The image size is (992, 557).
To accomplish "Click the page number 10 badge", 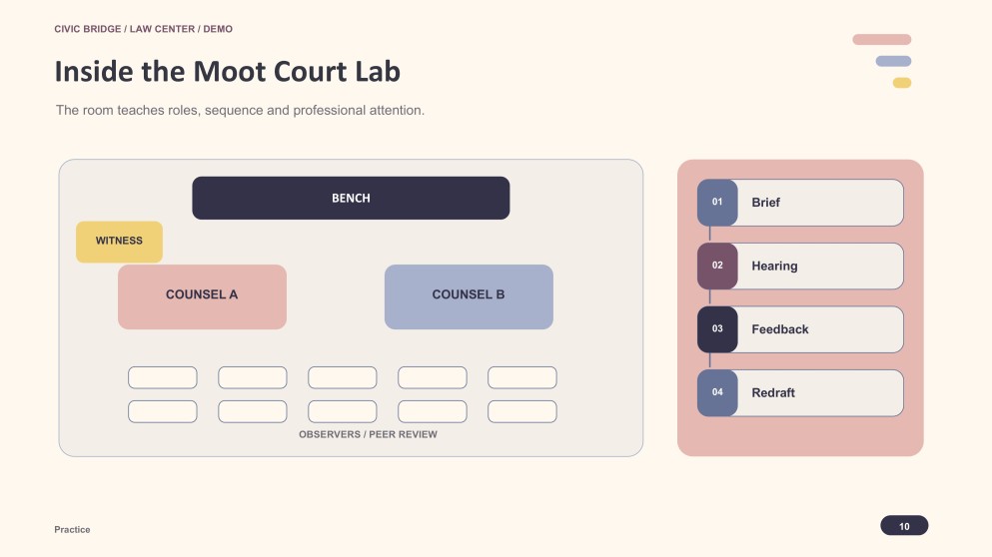I will click(904, 525).
